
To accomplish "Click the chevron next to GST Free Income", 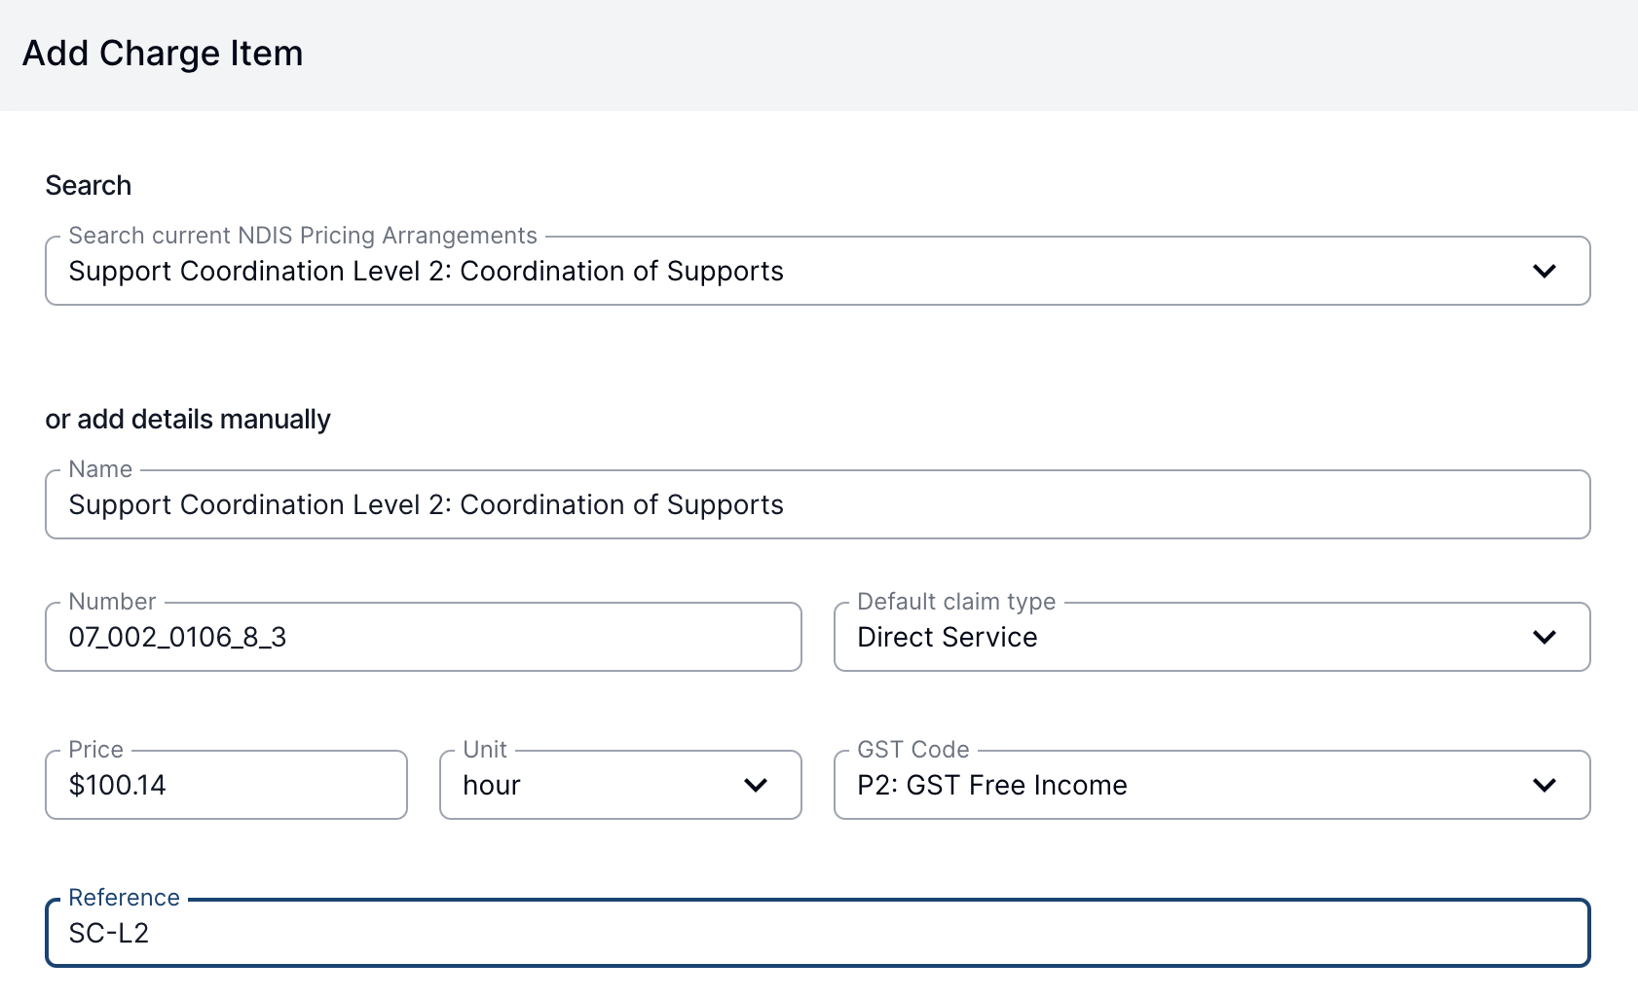I will (x=1545, y=785).
